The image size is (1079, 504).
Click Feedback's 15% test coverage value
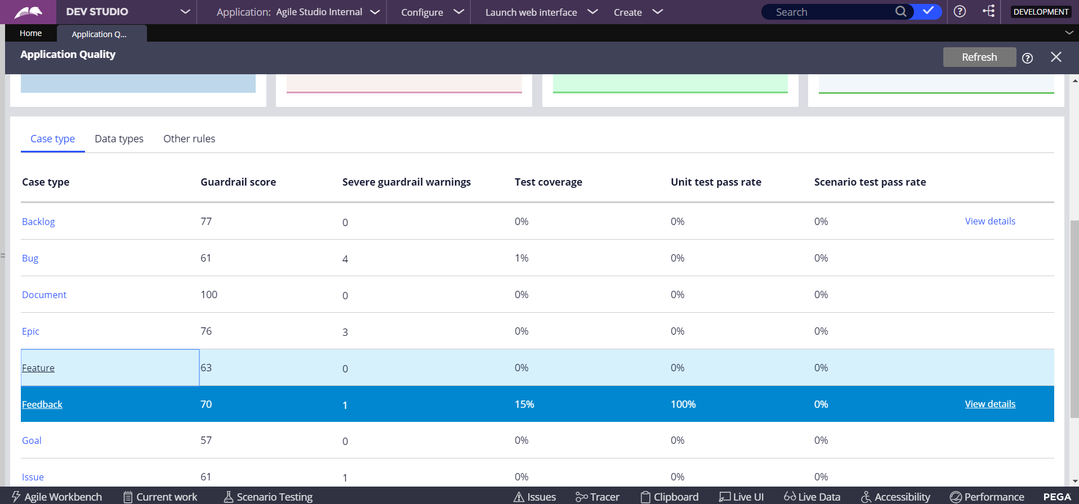click(524, 404)
